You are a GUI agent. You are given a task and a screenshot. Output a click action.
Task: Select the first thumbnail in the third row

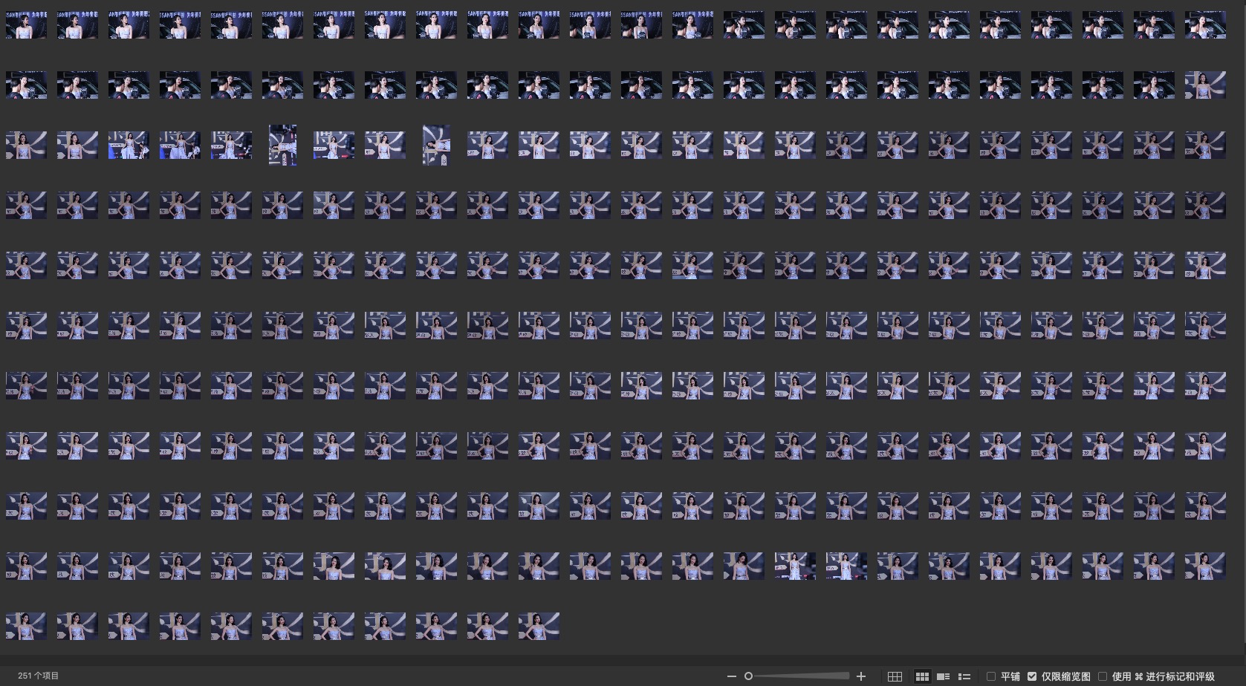point(26,145)
